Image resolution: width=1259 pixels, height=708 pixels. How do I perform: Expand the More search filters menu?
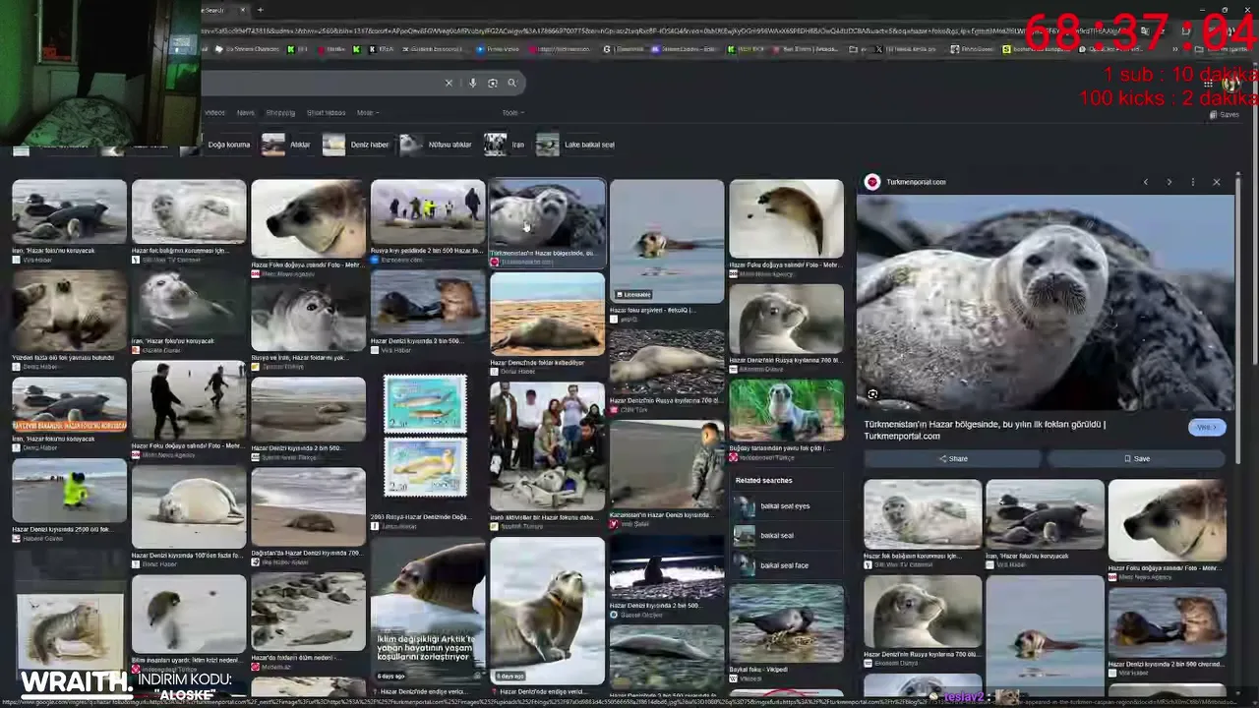pos(367,112)
